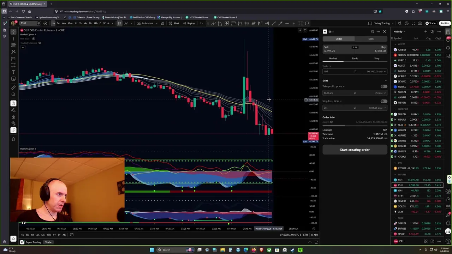This screenshot has height=254, width=452.
Task: Add symbol with the plus icon next to ES1!
Action: click(45, 23)
